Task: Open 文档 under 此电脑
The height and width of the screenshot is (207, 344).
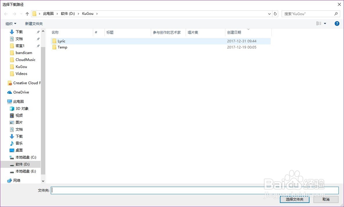Action: [x=19, y=130]
